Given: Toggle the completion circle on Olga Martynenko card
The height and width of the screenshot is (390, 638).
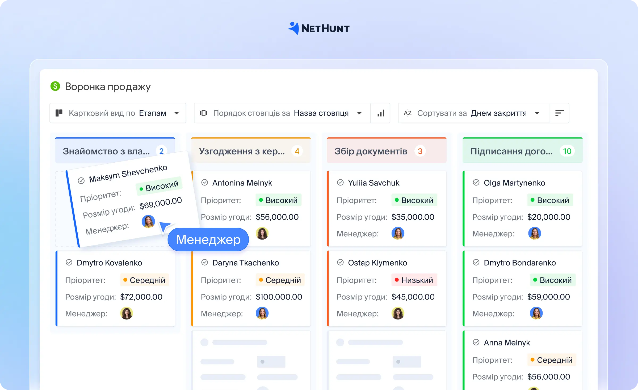Looking at the screenshot, I should click(x=476, y=183).
